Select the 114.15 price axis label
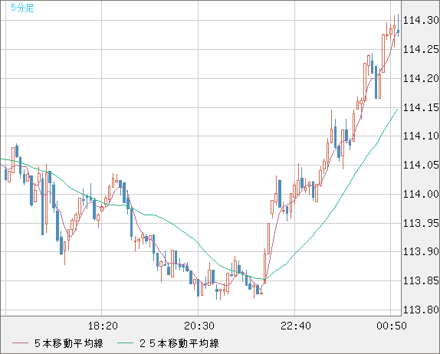440x354 pixels. point(421,107)
